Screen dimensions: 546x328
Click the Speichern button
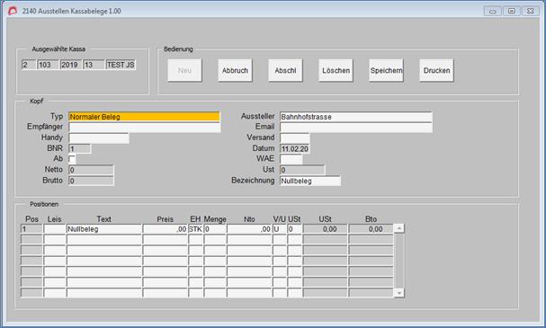[x=386, y=70]
